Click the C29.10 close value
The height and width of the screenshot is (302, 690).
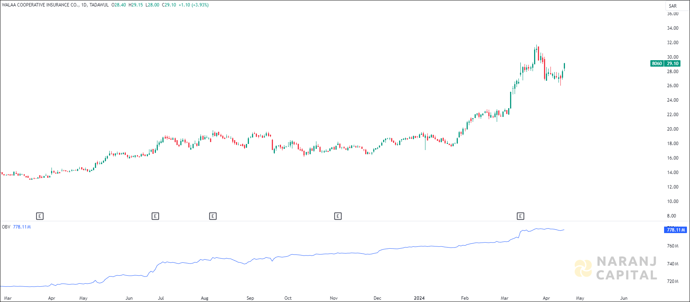[x=169, y=5]
